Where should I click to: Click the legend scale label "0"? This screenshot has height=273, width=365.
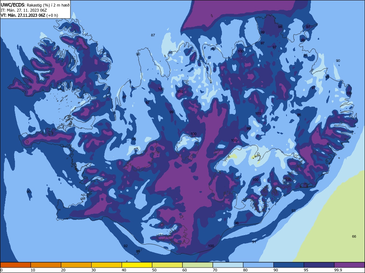pyautogui.click(x=1, y=270)
